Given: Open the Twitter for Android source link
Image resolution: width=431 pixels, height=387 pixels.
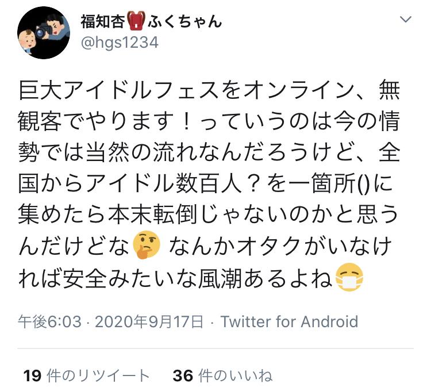Looking at the screenshot, I should (x=289, y=321).
